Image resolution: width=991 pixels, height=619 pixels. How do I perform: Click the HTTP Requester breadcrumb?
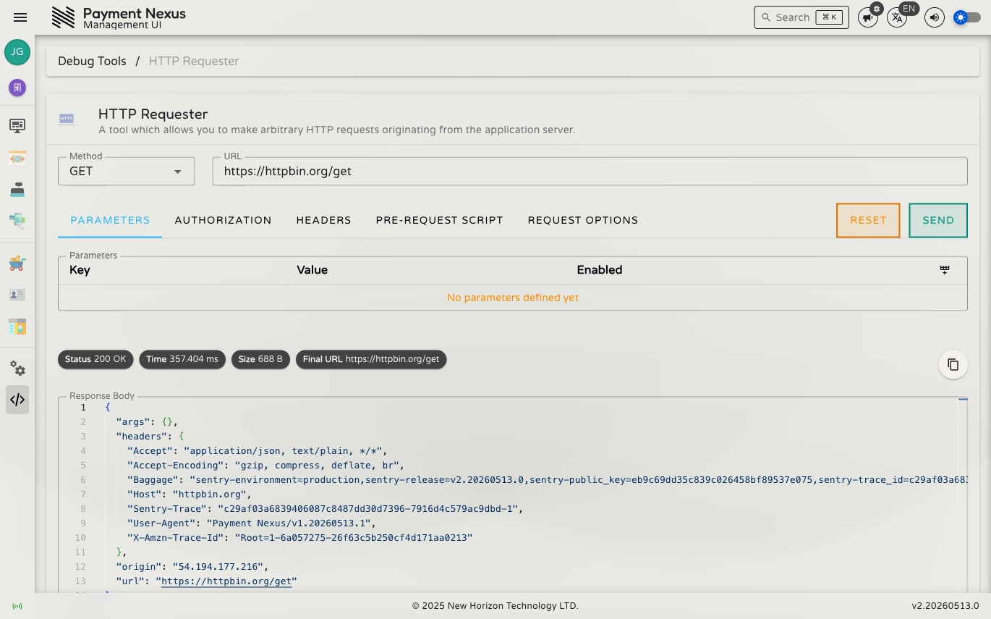(194, 61)
